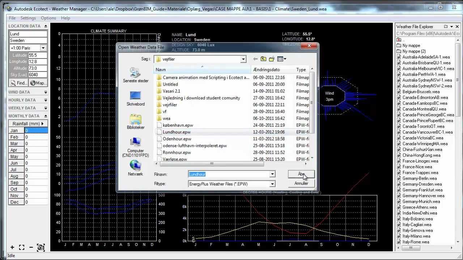Open the view menu in the file dialog

coord(281,59)
